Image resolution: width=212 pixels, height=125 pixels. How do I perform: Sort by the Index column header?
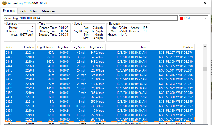pos(12,47)
